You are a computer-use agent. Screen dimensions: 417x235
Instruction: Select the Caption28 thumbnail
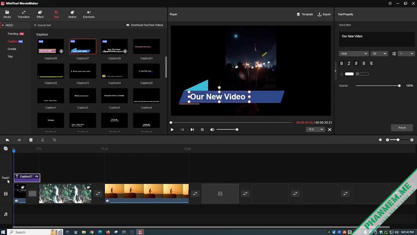[114, 46]
